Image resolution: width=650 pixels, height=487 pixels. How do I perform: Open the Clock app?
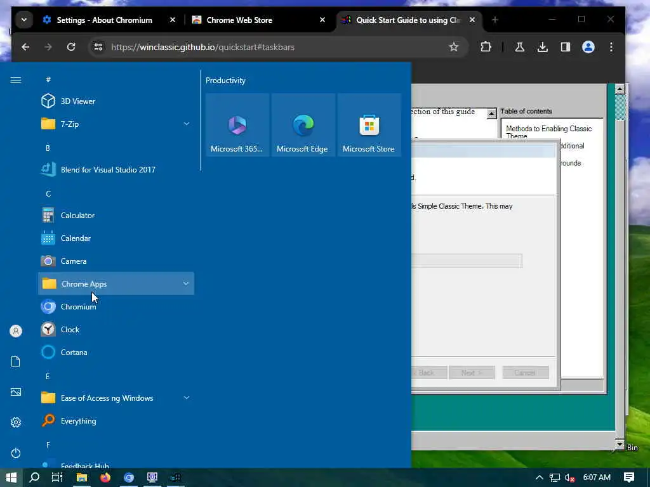(116, 329)
